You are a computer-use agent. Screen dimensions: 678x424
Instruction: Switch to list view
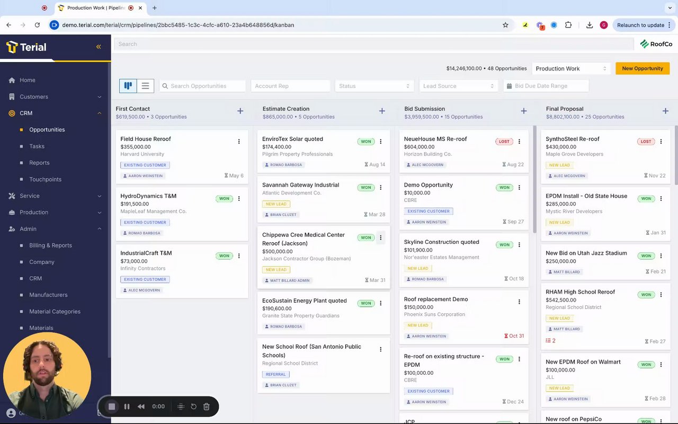[145, 86]
